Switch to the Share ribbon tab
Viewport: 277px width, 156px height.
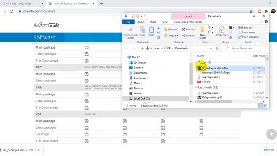153,22
